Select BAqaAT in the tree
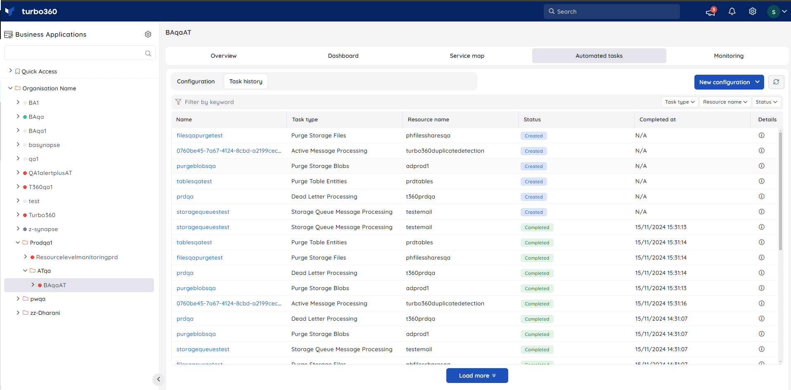The height and width of the screenshot is (390, 791). pyautogui.click(x=55, y=285)
